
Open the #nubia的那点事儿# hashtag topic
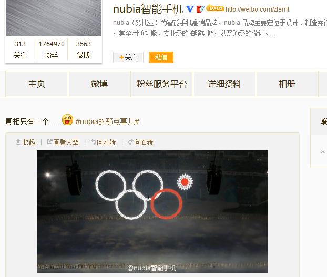pyautogui.click(x=107, y=121)
